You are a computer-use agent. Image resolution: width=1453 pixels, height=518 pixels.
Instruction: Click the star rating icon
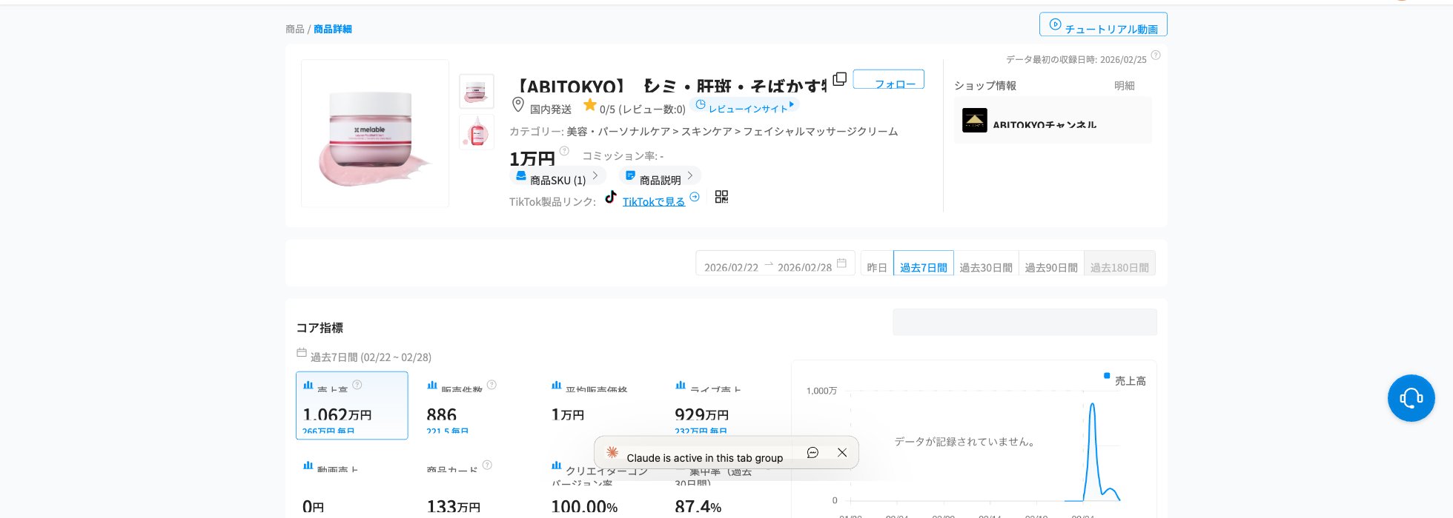coord(590,105)
